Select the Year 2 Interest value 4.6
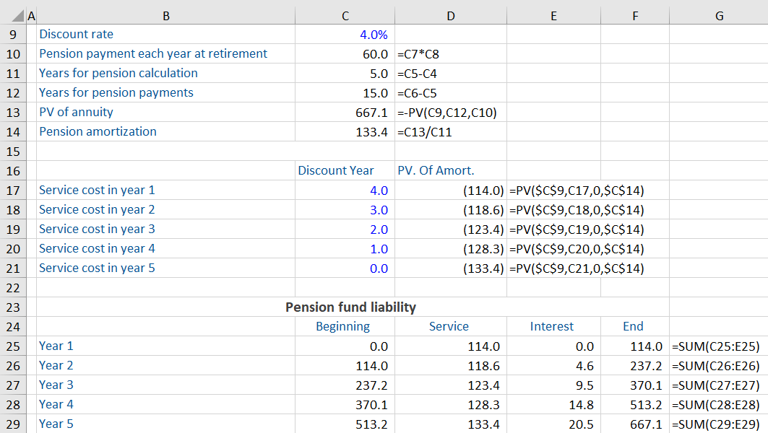Image resolution: width=768 pixels, height=433 pixels. click(x=585, y=365)
